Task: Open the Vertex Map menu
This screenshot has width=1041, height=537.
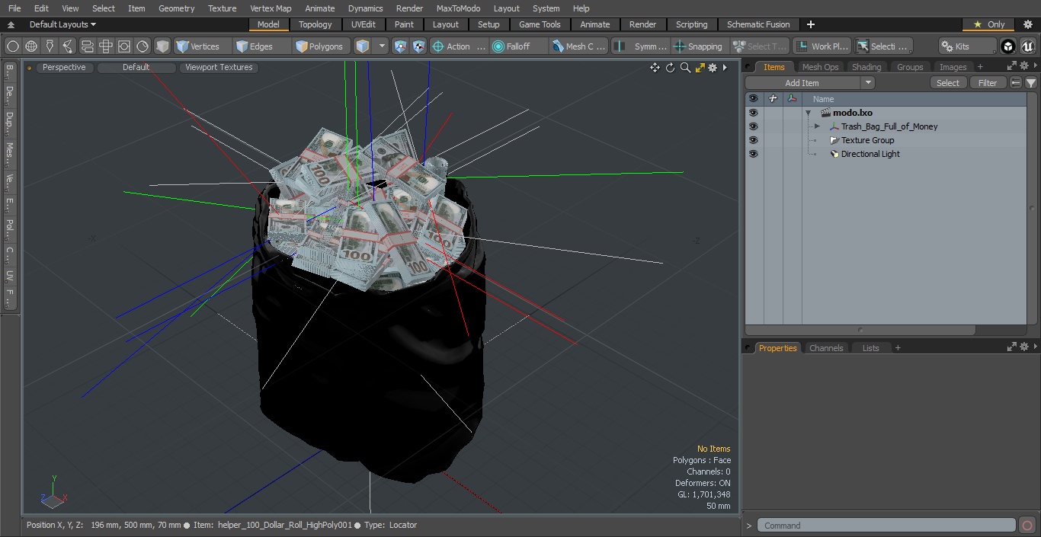Action: [x=271, y=8]
